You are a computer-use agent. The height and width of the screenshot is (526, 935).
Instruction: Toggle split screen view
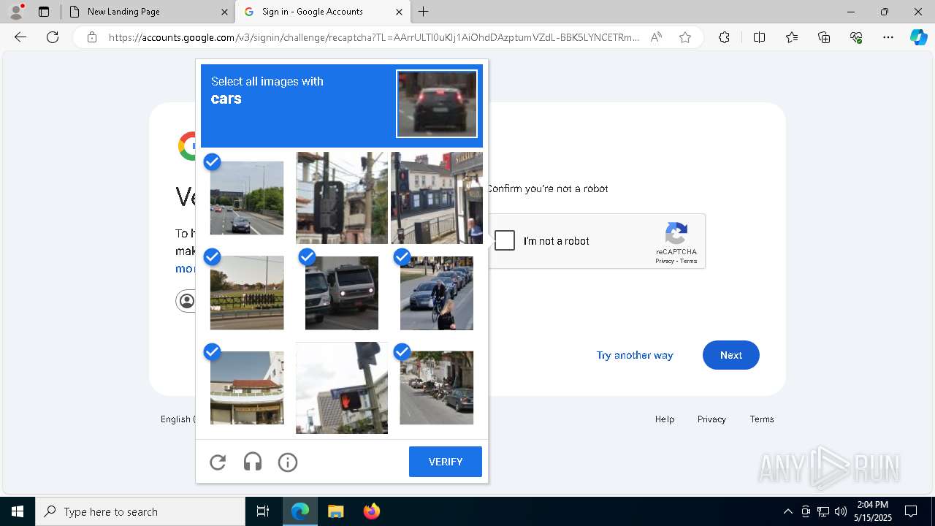[x=759, y=37]
